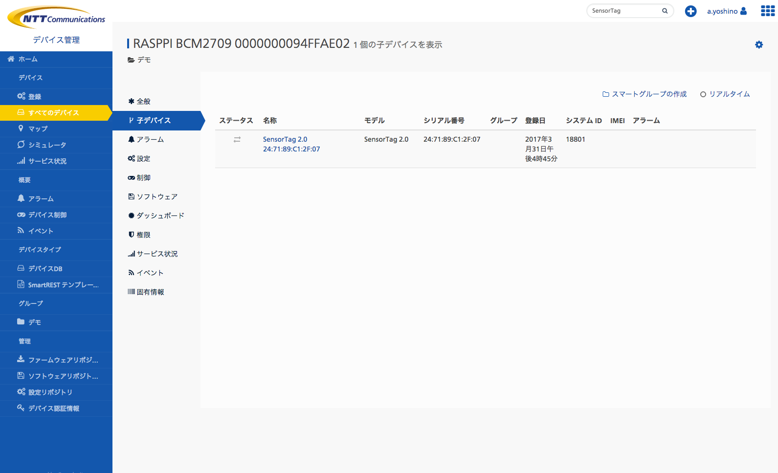This screenshot has height=473, width=778.
Task: Collapse the 管理 sidebar section header
Action: coord(56,341)
